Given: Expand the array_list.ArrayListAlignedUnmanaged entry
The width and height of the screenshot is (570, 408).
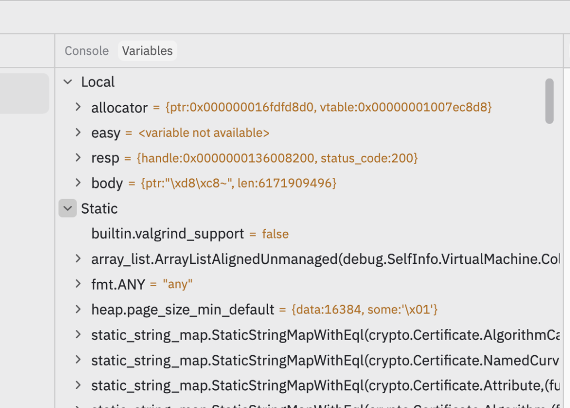Looking at the screenshot, I should (78, 259).
